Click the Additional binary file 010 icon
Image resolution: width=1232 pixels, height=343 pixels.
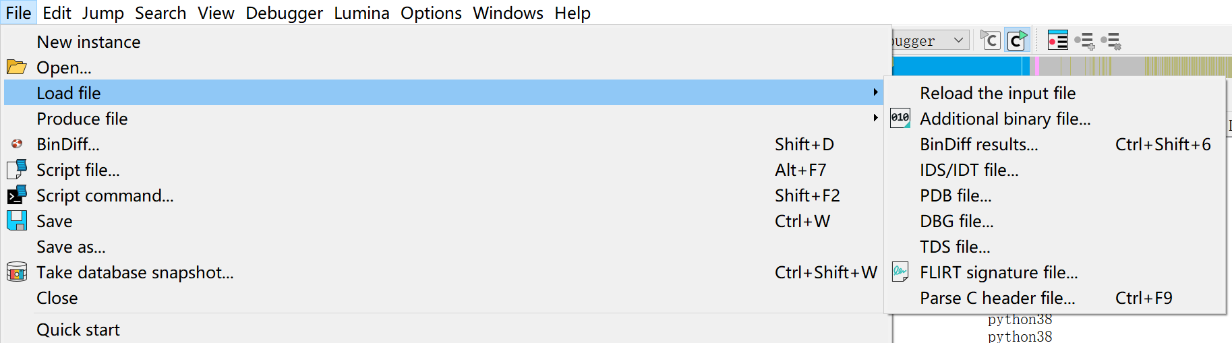tap(900, 118)
